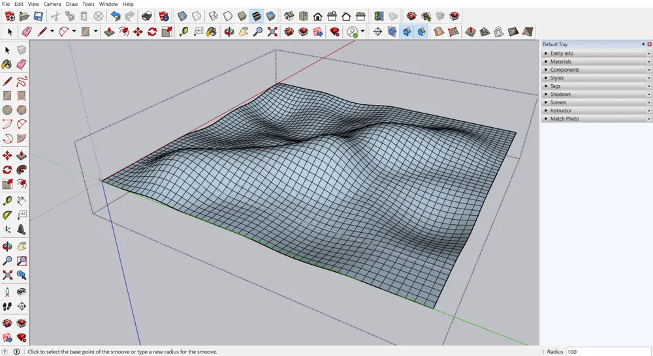
Task: Open the Line tool dropdown arrow
Action: tap(52, 31)
